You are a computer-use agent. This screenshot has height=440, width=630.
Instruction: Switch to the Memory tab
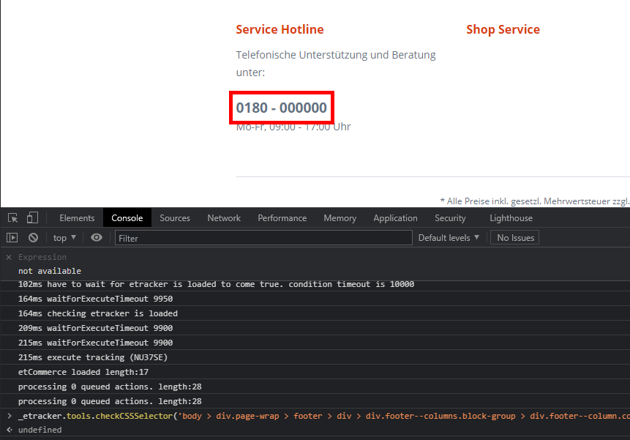(340, 217)
